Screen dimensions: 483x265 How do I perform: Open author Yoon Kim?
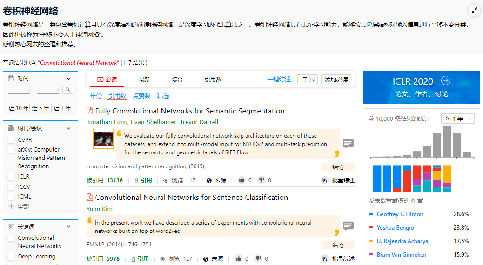click(x=100, y=209)
